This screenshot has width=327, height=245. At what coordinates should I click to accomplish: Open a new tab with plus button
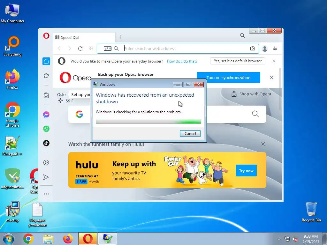[120, 37]
